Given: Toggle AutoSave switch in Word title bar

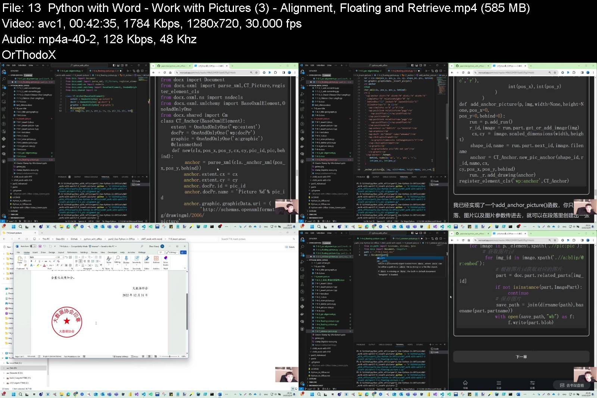Looking at the screenshot, I should (x=33, y=246).
